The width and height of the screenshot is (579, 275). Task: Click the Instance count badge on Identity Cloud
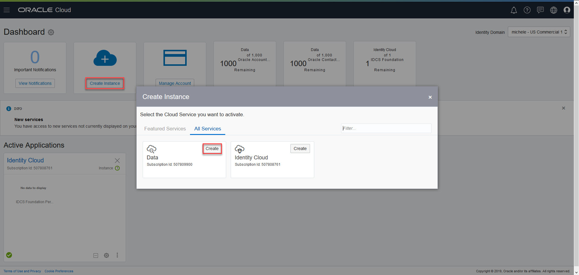pos(117,168)
